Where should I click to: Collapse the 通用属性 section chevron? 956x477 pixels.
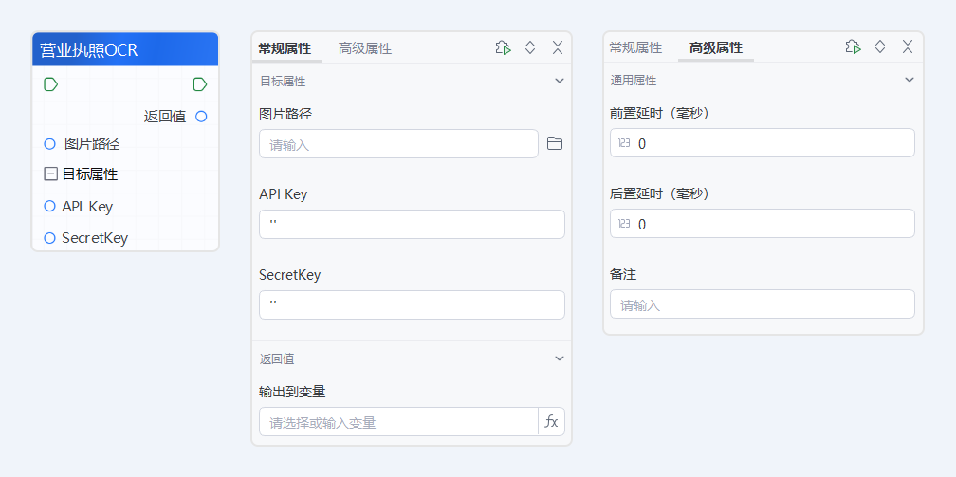(x=909, y=80)
